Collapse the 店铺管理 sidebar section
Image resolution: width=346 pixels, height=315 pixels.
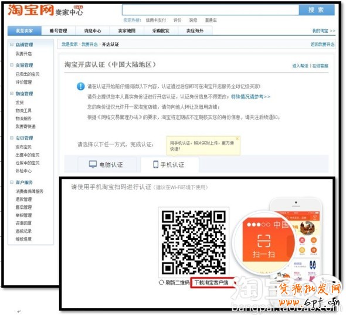point(12,45)
